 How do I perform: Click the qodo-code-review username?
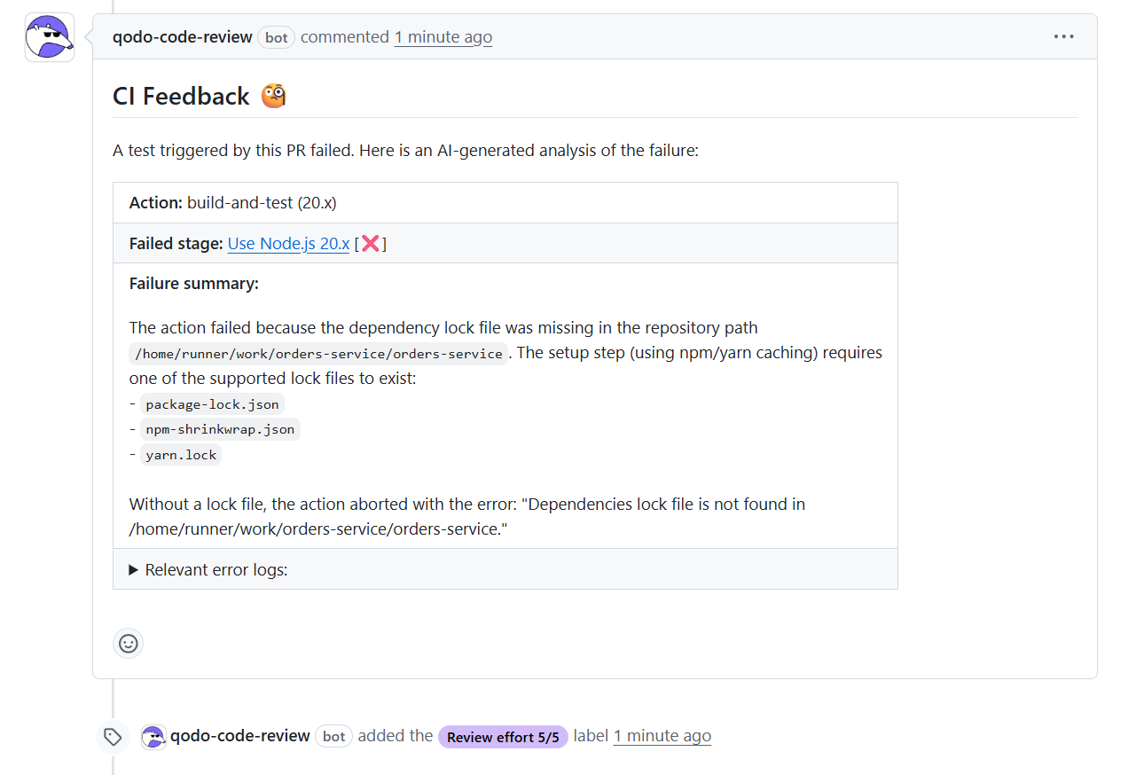click(182, 37)
